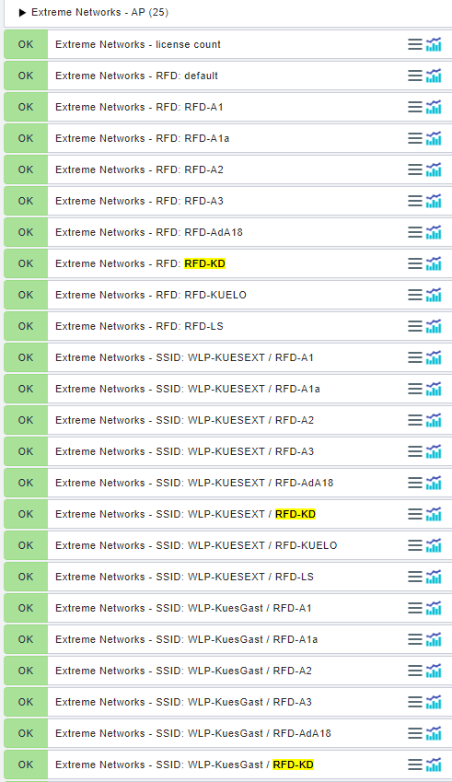This screenshot has width=452, height=782.
Task: Show graph for RFD: RFD-A1
Action: (434, 107)
